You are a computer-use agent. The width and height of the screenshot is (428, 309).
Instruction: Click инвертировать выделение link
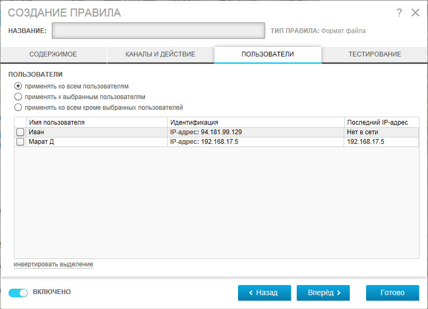53,264
